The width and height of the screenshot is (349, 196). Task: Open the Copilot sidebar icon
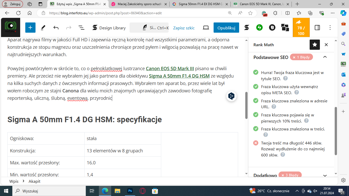pyautogui.click(x=343, y=13)
